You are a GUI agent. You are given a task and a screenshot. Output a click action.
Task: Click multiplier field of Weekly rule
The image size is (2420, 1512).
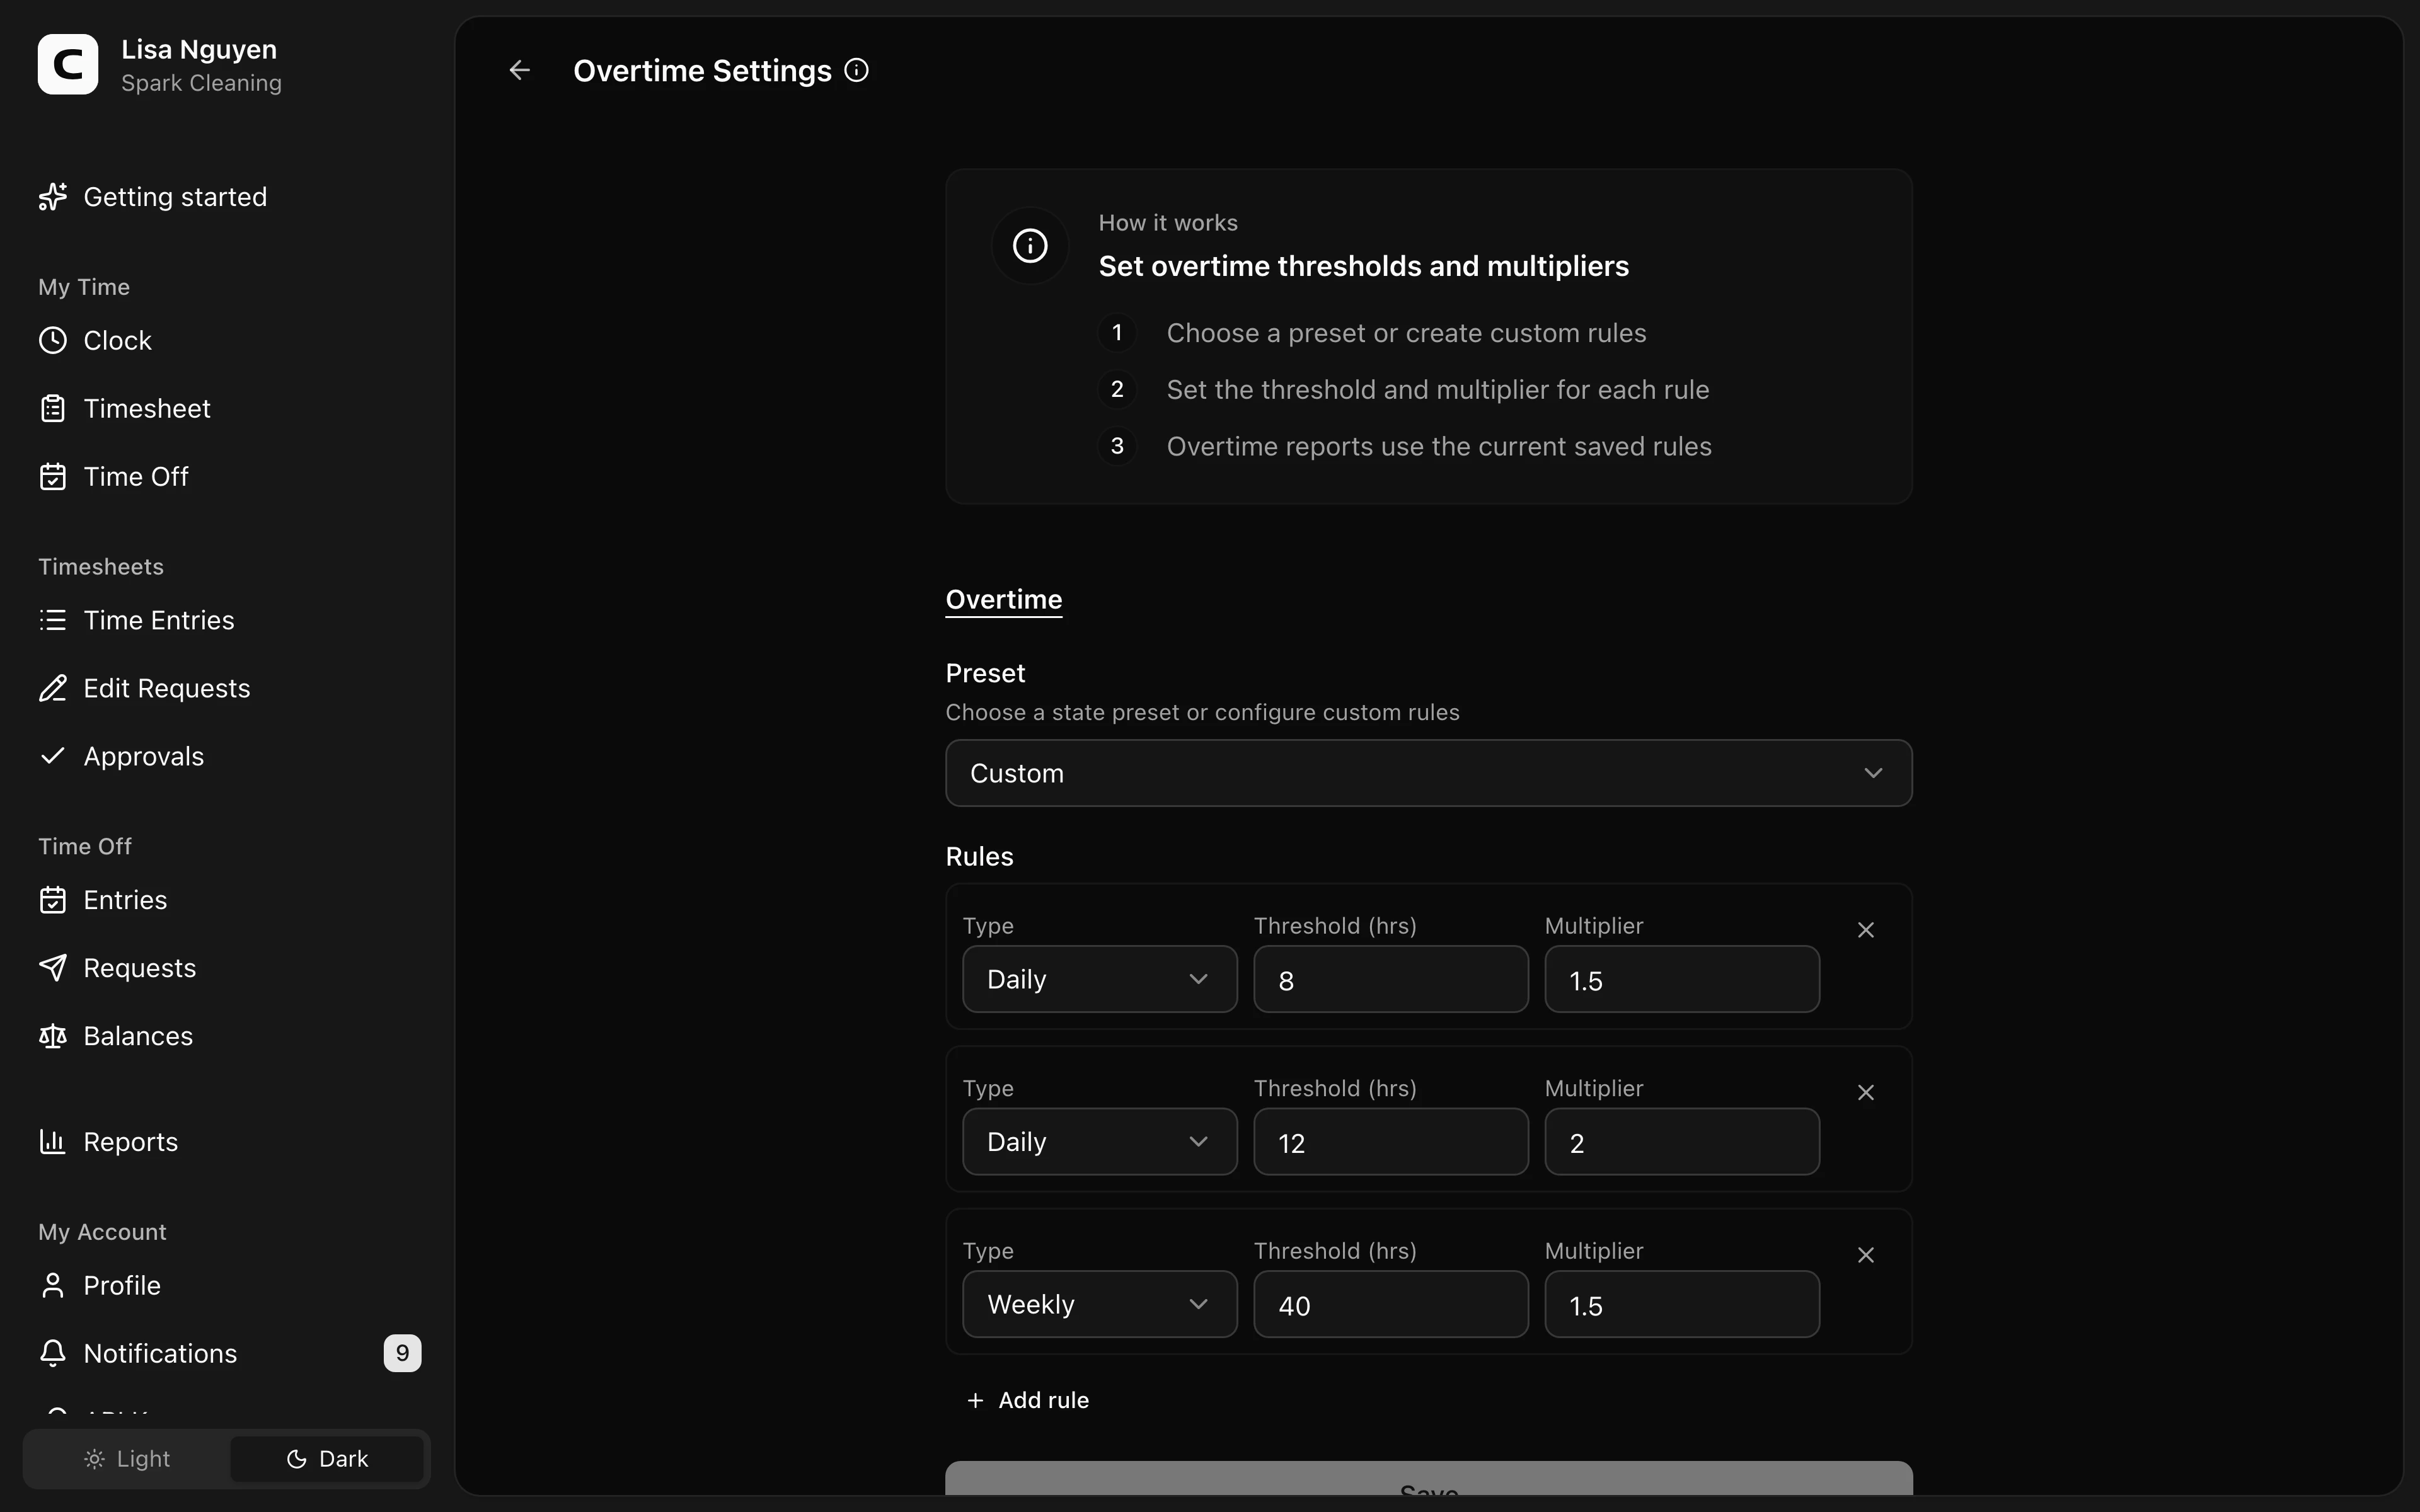[1682, 1304]
